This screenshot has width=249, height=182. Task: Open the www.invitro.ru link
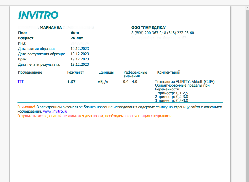tap(55, 111)
